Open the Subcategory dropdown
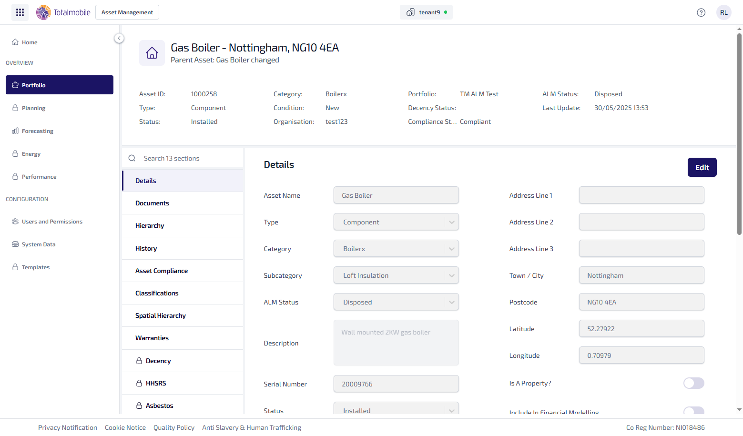743x436 pixels. 451,275
